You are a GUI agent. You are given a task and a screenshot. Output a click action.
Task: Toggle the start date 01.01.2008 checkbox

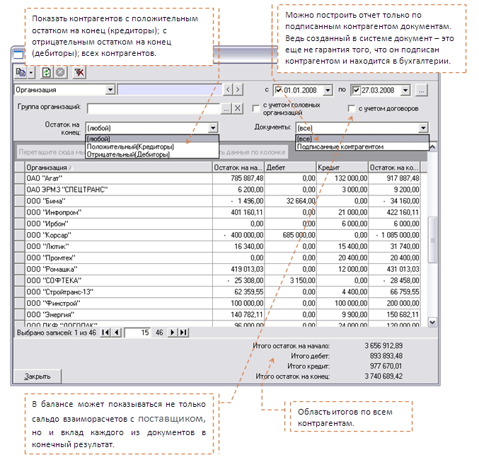279,91
